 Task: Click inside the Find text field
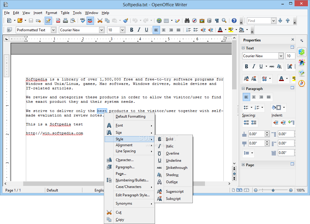coord(259,21)
